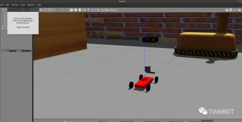This screenshot has width=242, height=122.
Task: Open the data logger icon
Action: (x=231, y=10)
